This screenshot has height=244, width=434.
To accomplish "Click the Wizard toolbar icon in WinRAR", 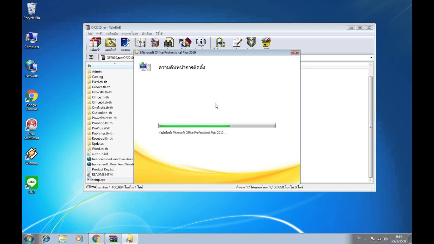I will 185,42.
